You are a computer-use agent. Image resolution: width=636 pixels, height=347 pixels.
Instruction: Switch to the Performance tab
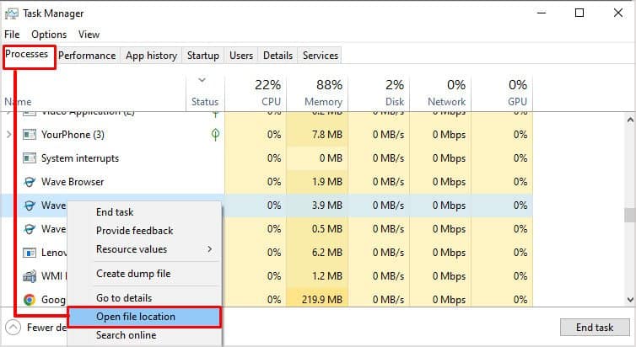coord(87,56)
